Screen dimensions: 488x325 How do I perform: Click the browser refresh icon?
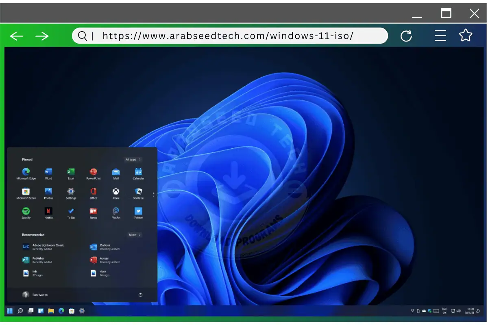pyautogui.click(x=406, y=36)
